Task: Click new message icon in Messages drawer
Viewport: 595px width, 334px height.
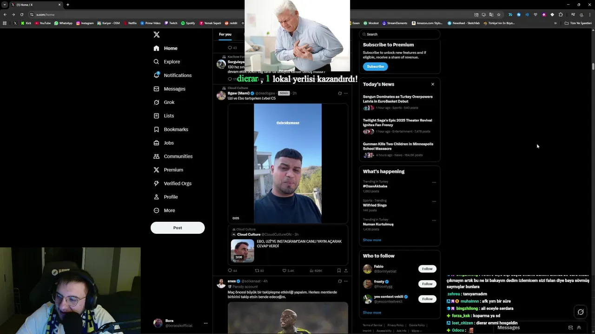Action: point(570,328)
